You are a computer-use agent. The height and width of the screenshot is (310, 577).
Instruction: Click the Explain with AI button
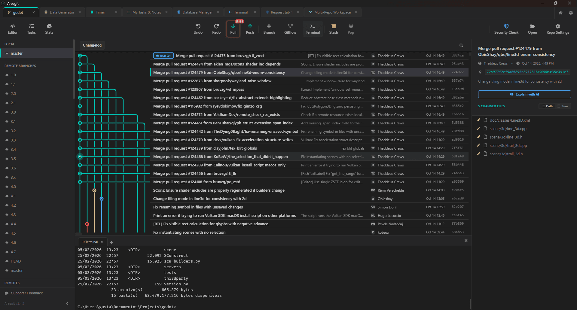coord(524,94)
